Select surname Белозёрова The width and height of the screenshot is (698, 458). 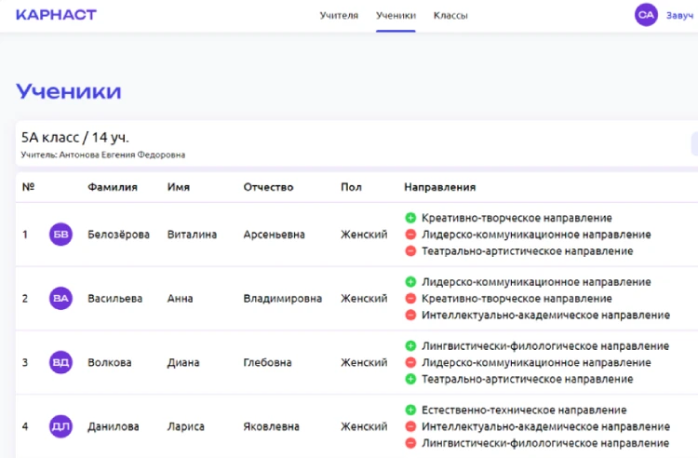(118, 234)
